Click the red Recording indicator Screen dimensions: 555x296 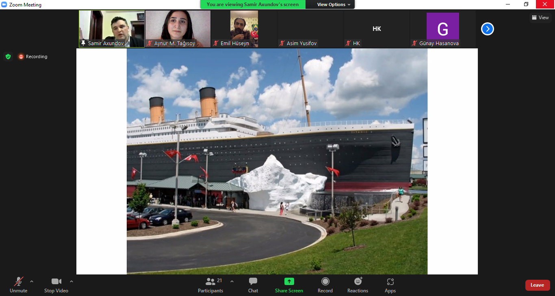pyautogui.click(x=33, y=57)
